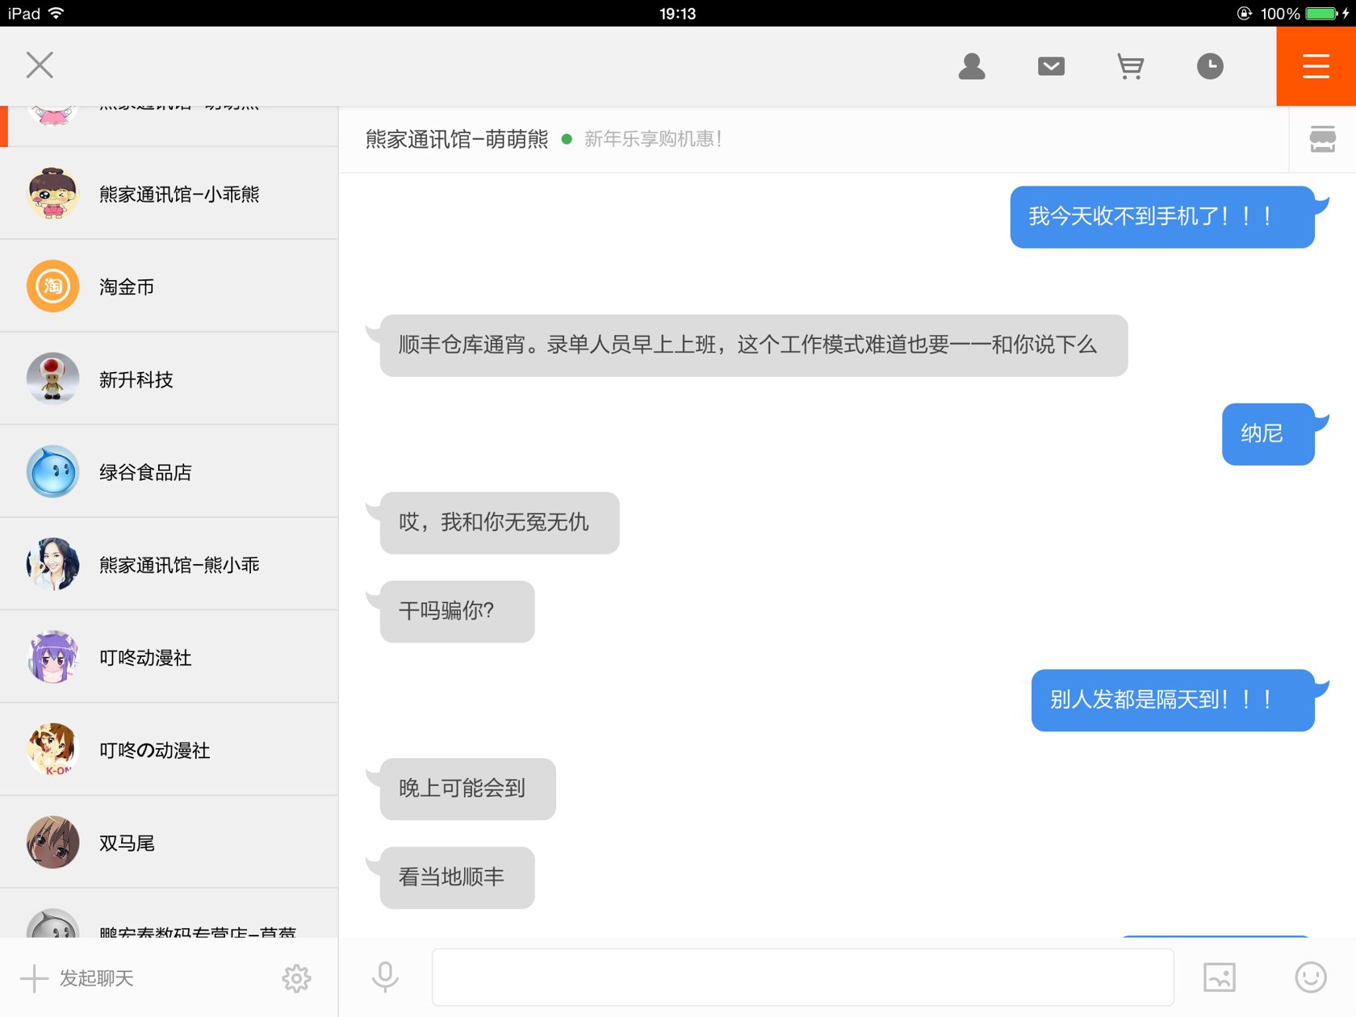Open chat with 绿谷食品店
Image resolution: width=1356 pixels, height=1017 pixels.
[169, 472]
